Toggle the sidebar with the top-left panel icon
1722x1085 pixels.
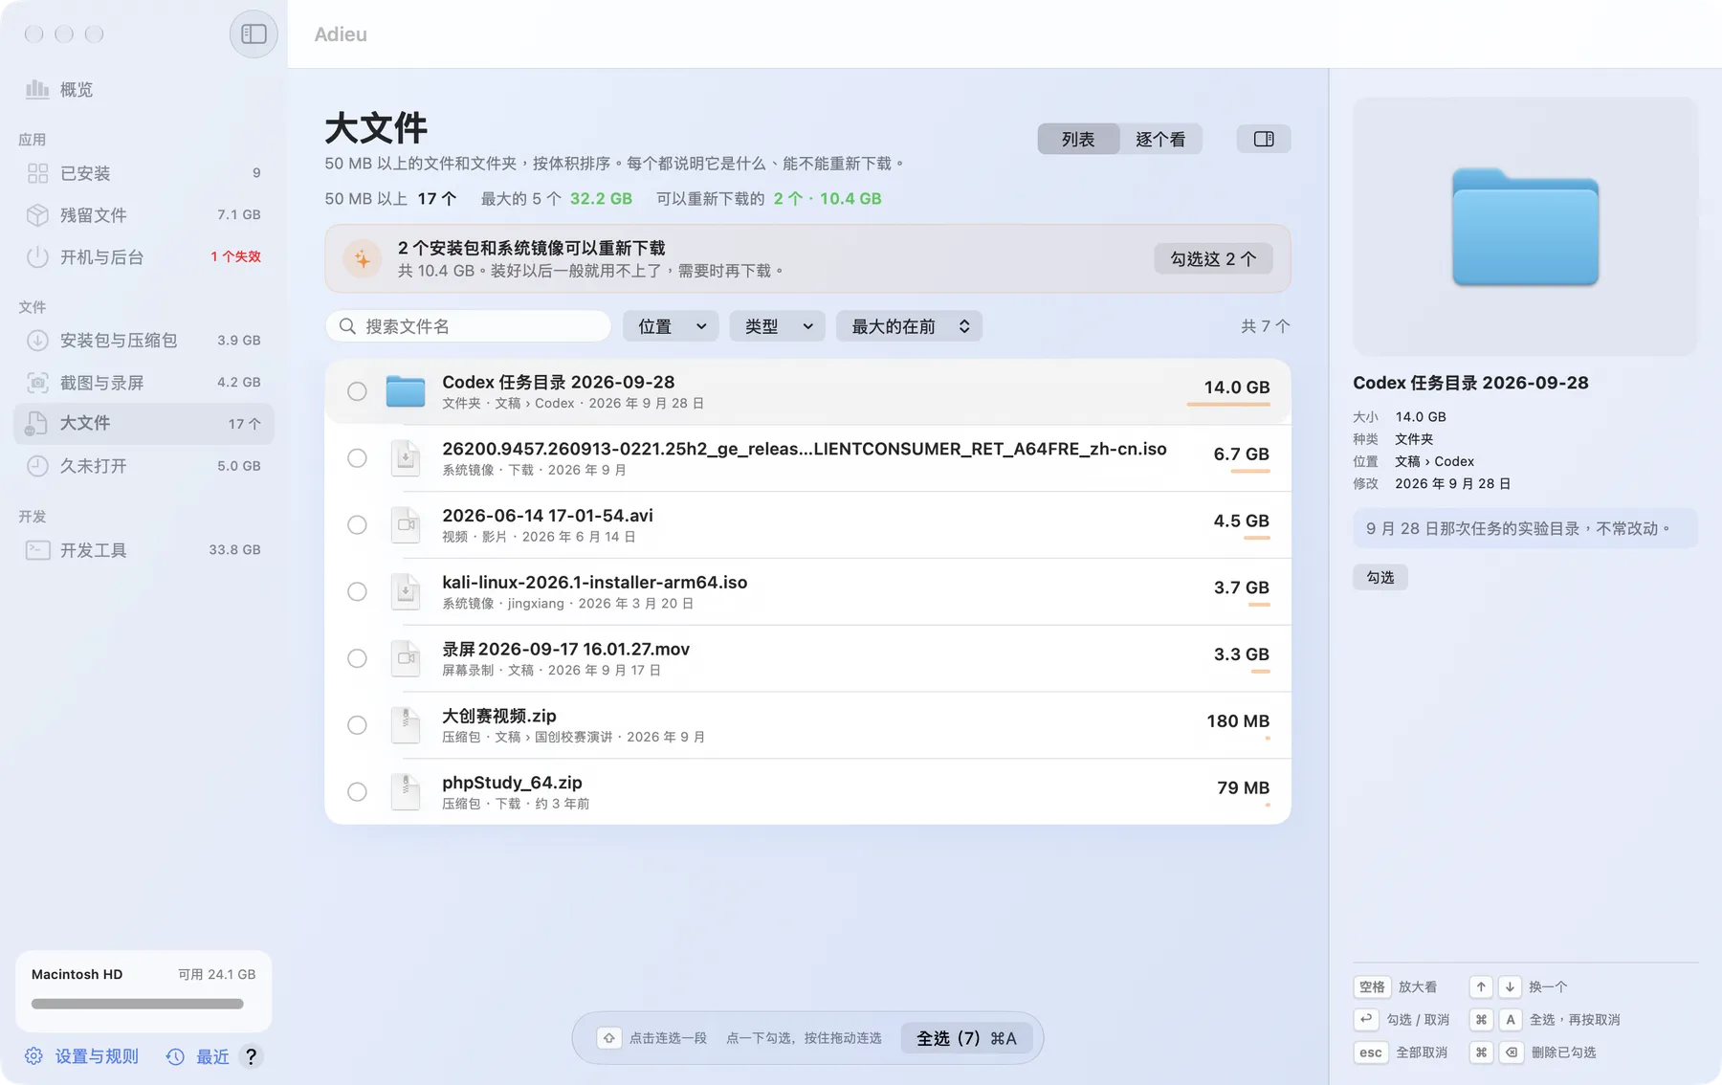(x=254, y=34)
